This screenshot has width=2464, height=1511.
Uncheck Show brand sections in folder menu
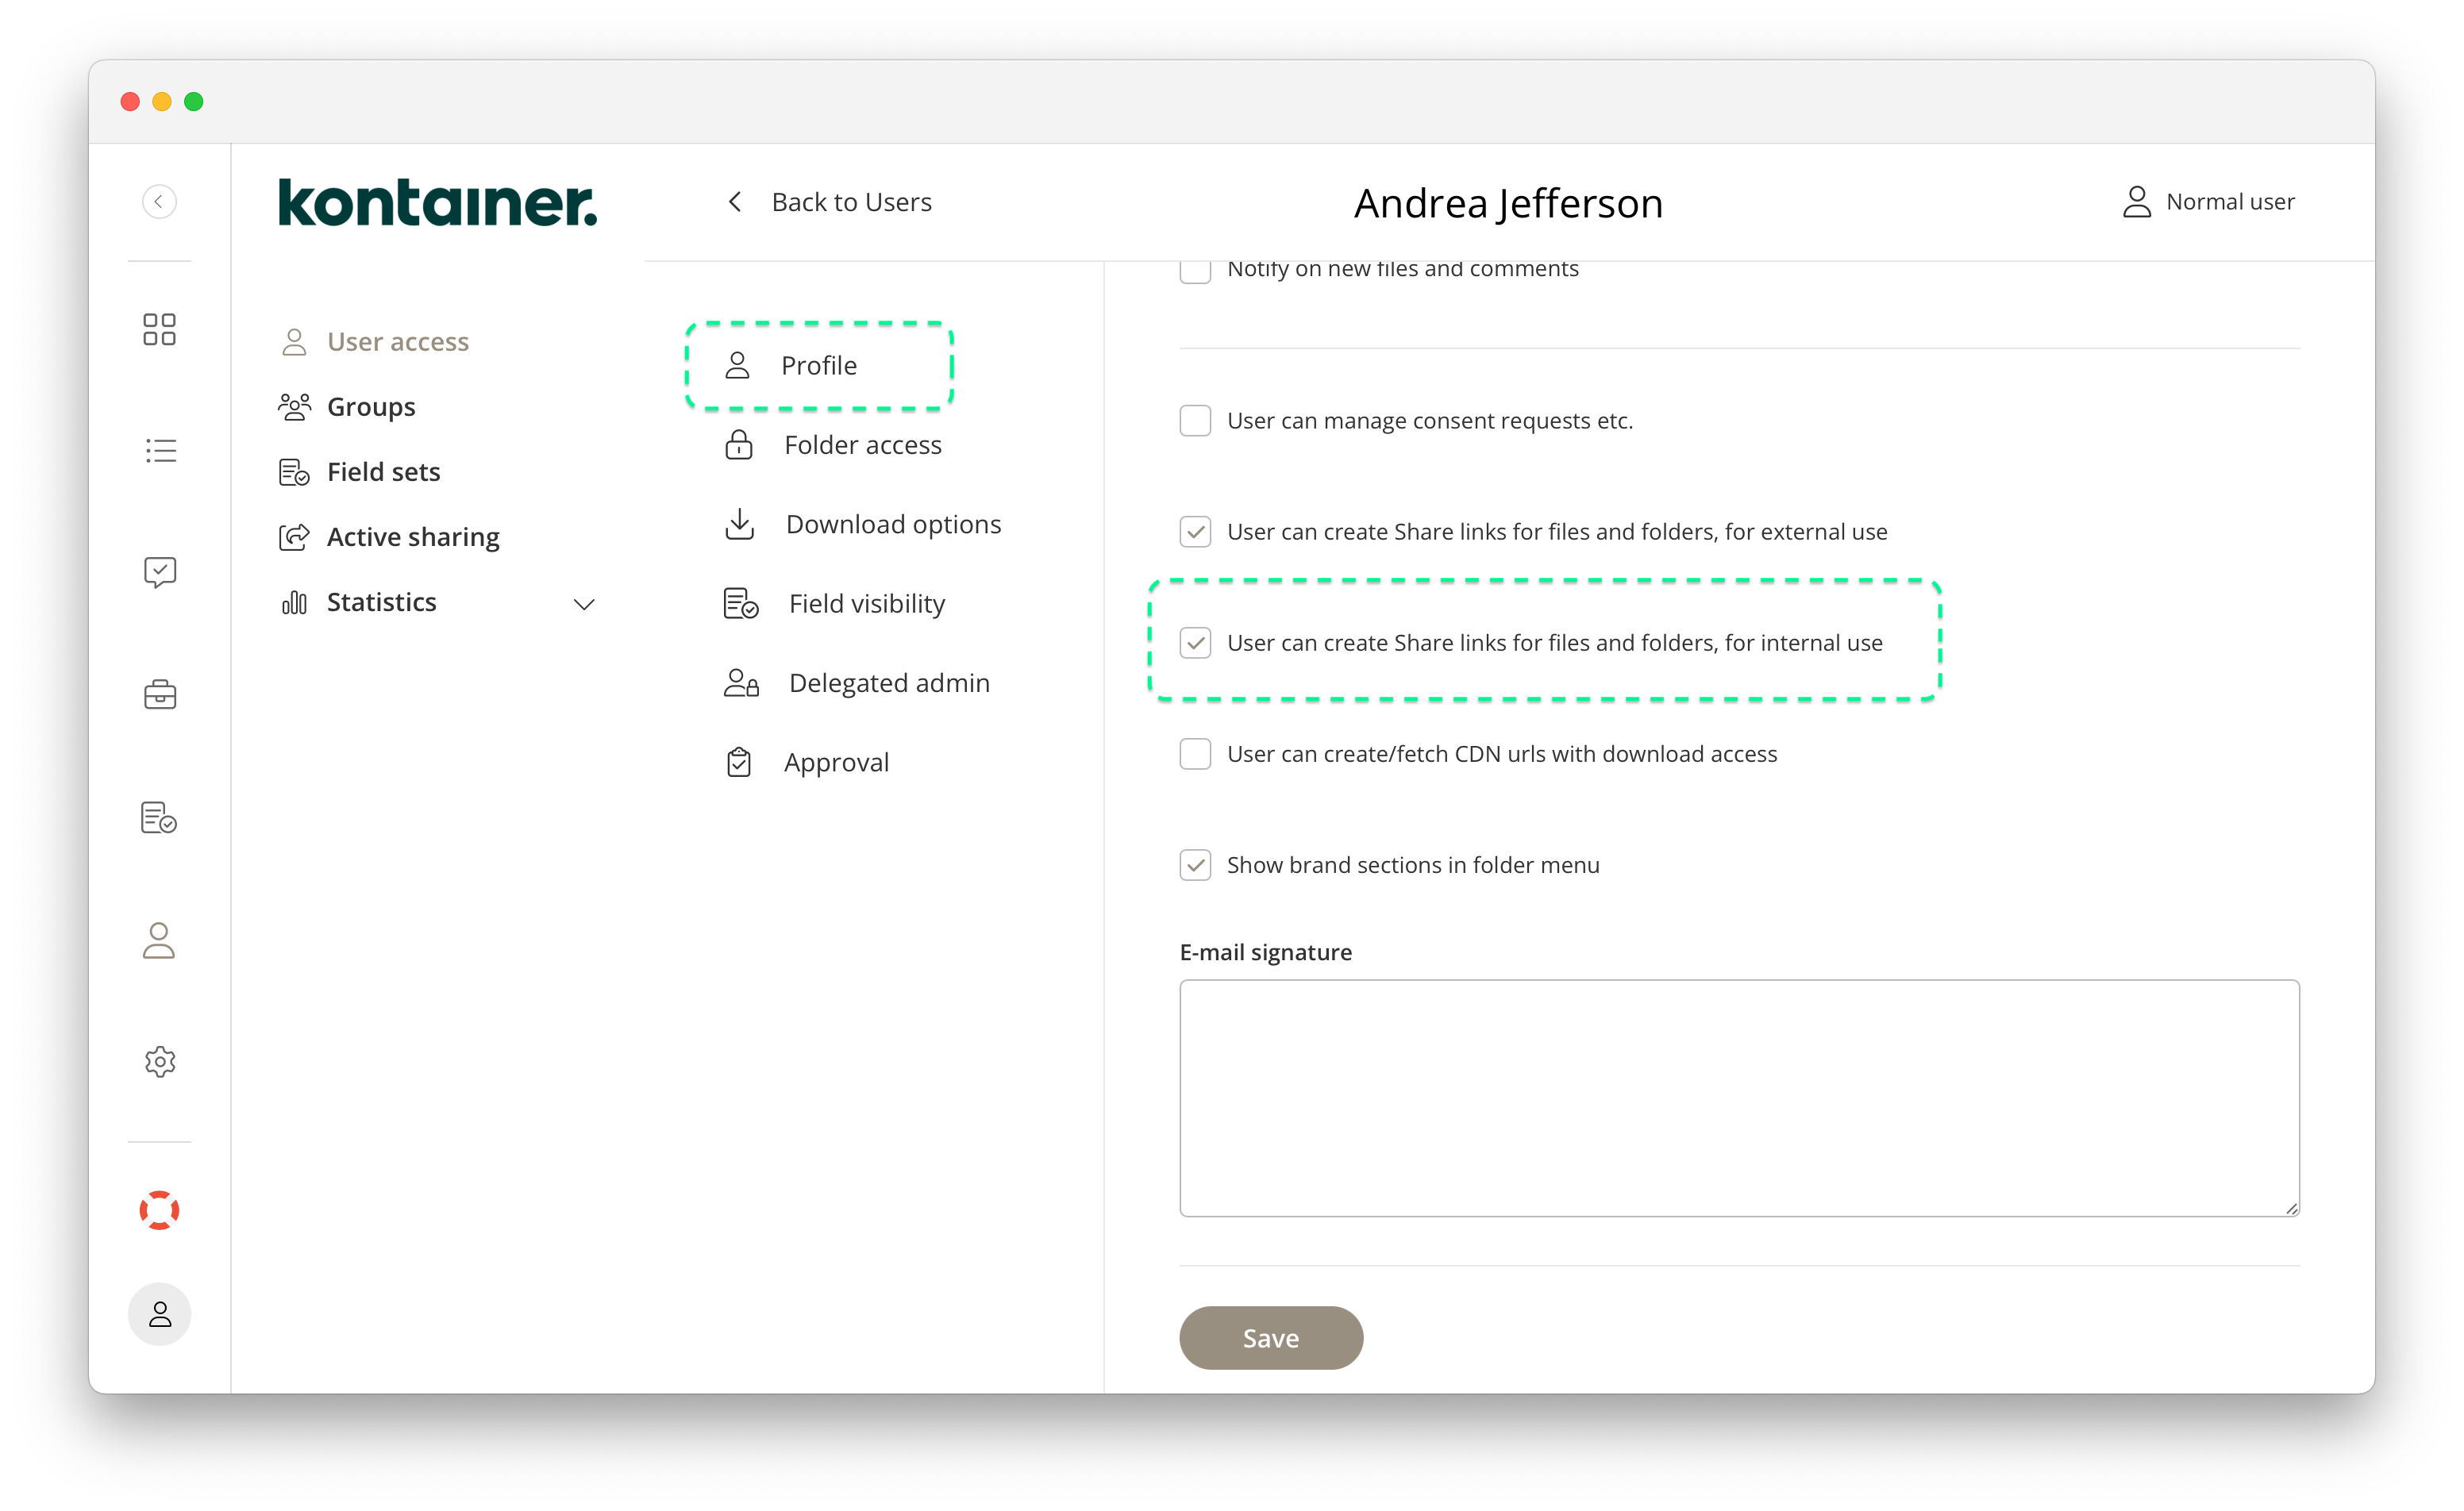[1195, 864]
